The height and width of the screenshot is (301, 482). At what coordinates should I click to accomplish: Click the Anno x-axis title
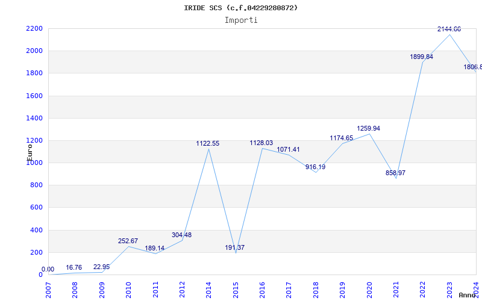click(468, 295)
